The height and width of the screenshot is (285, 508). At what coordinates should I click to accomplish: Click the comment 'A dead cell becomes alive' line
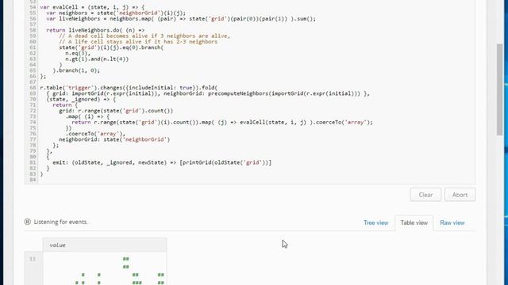tap(144, 36)
